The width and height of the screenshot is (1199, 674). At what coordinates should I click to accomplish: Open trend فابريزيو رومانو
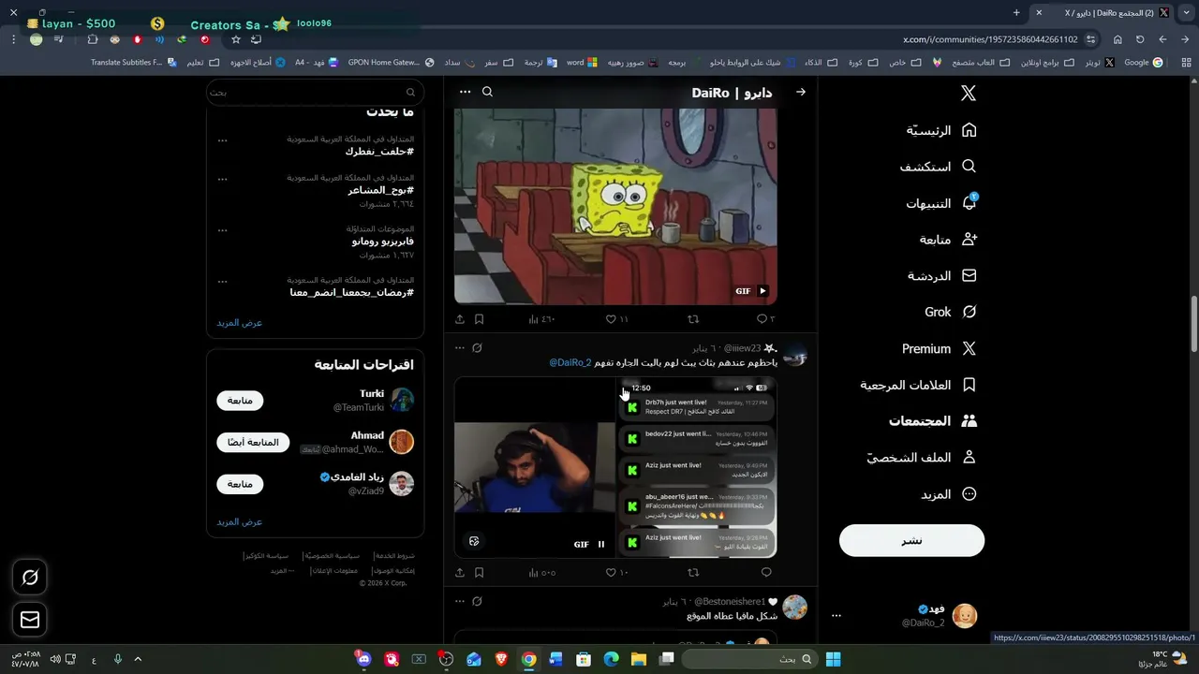point(383,242)
